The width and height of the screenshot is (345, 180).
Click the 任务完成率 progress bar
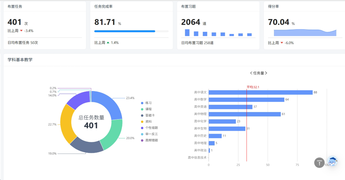pyautogui.click(x=131, y=31)
